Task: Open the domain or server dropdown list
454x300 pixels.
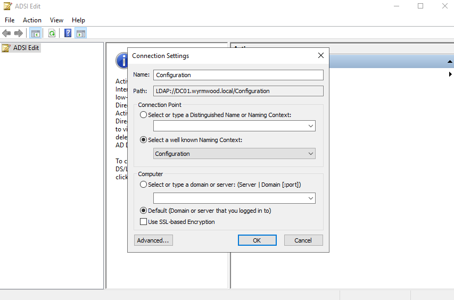Action: (x=310, y=198)
